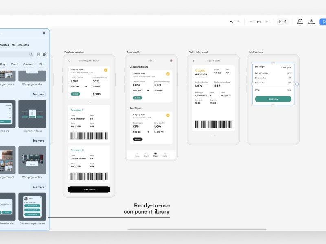Click the Upcoming flights heading
This screenshot has width=326, height=244.
(x=139, y=67)
